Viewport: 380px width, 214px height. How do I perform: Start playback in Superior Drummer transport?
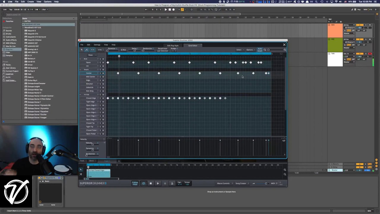(x=158, y=183)
